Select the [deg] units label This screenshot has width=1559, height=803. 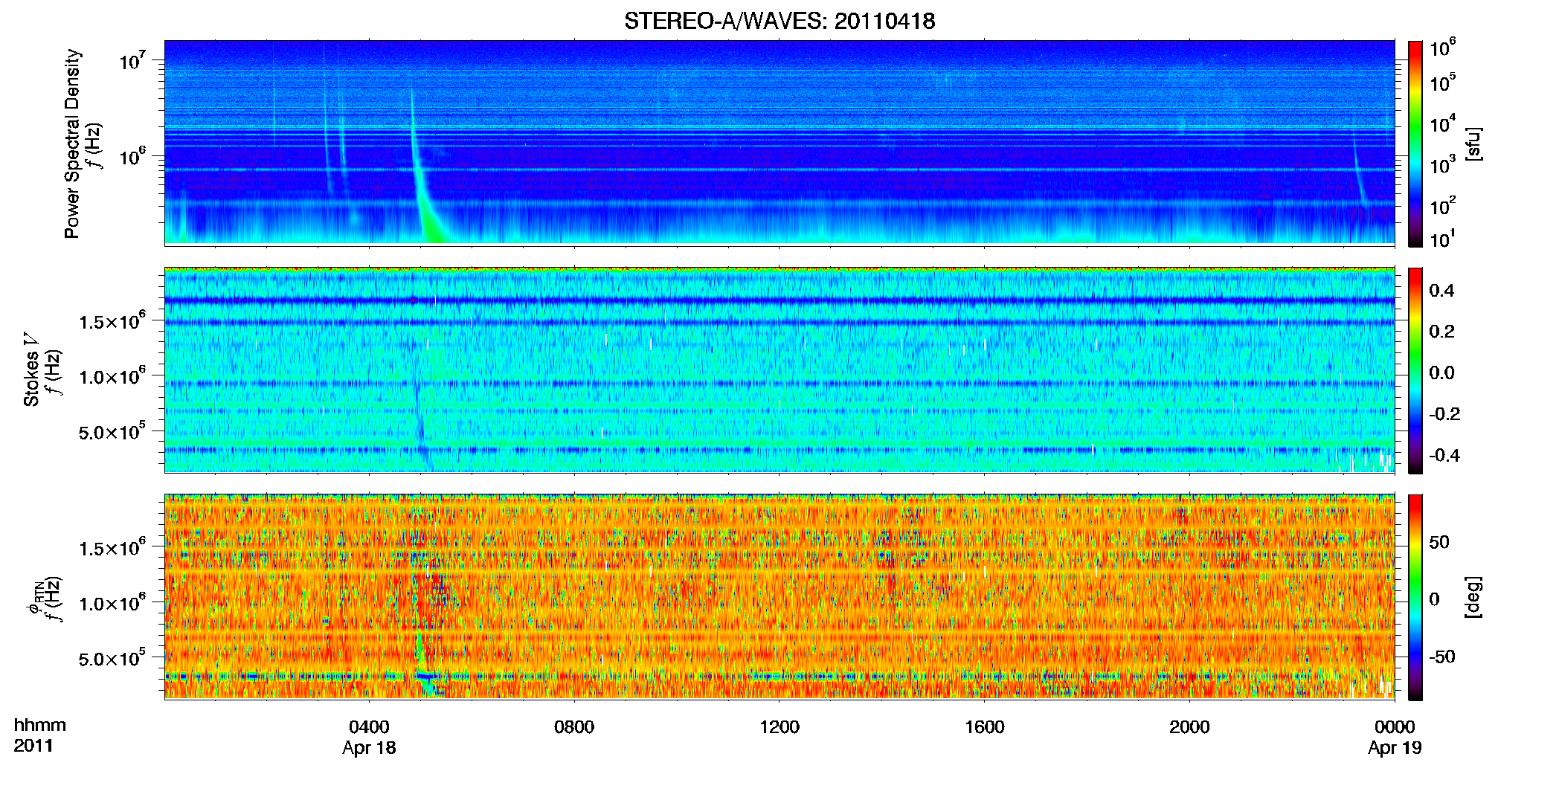1474,597
